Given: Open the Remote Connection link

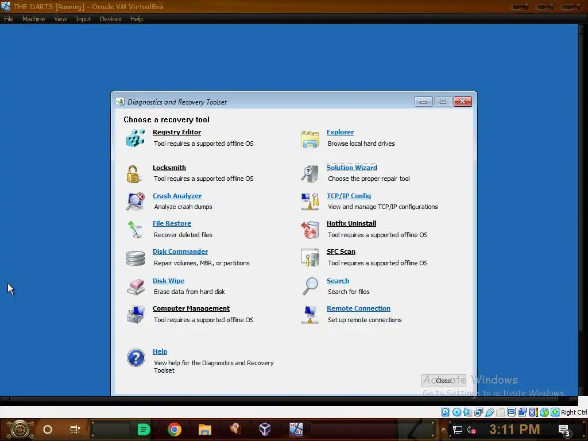Looking at the screenshot, I should pos(358,308).
